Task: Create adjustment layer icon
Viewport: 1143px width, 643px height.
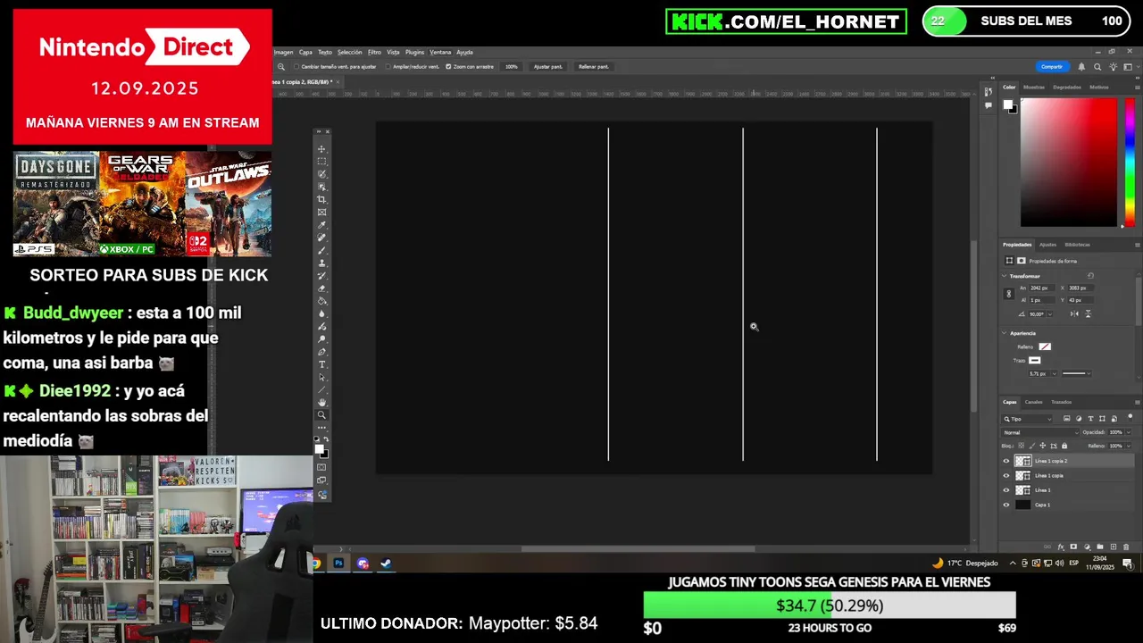Action: click(x=1087, y=547)
